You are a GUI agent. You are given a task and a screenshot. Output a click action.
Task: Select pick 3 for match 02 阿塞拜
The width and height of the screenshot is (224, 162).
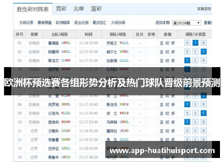coord(187,52)
